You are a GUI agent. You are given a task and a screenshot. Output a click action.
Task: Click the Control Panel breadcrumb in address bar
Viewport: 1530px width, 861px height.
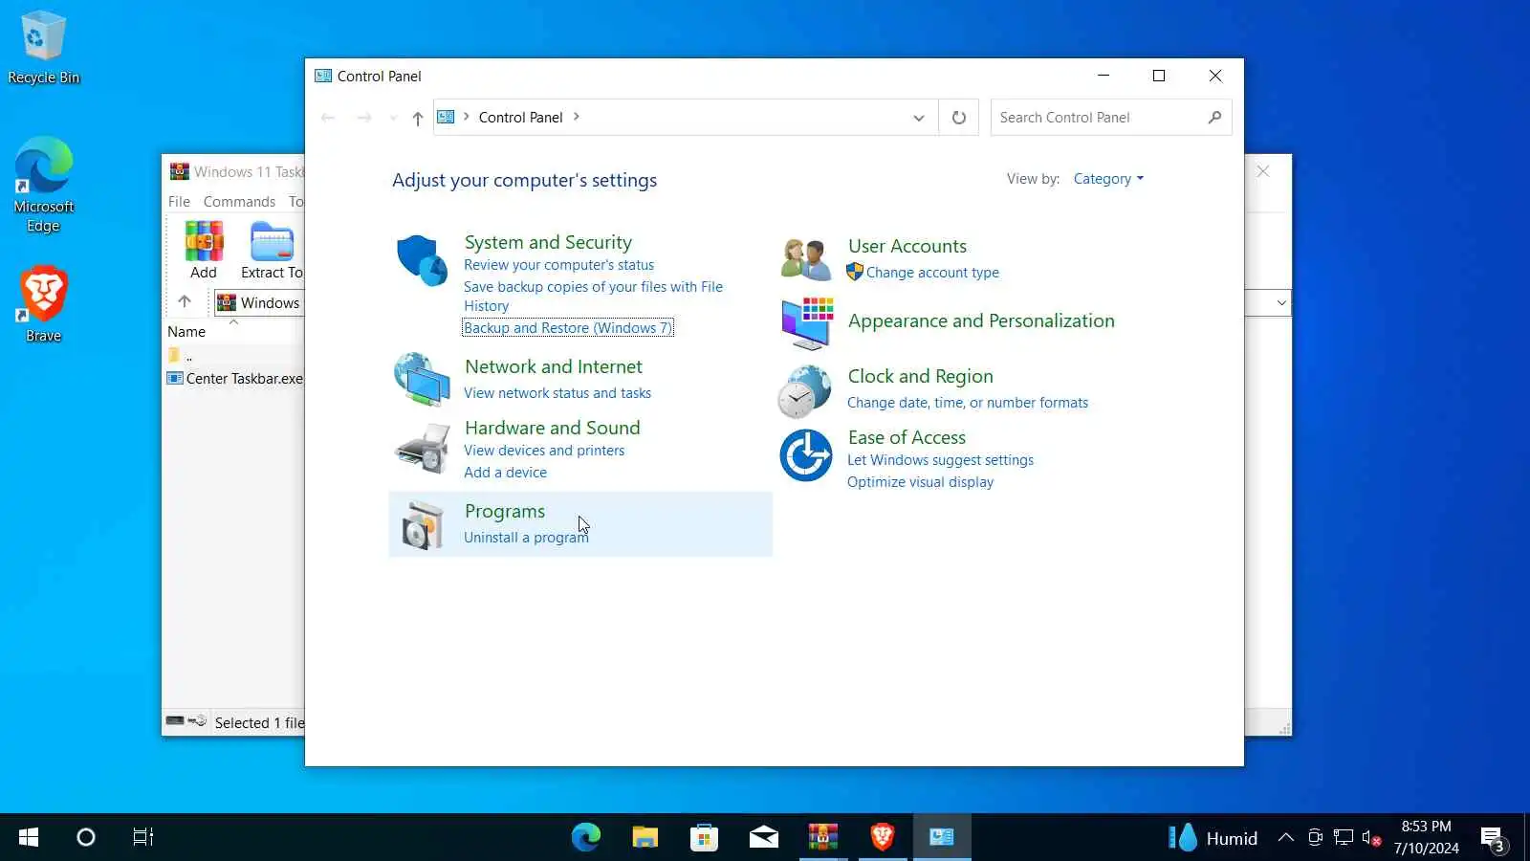coord(520,118)
